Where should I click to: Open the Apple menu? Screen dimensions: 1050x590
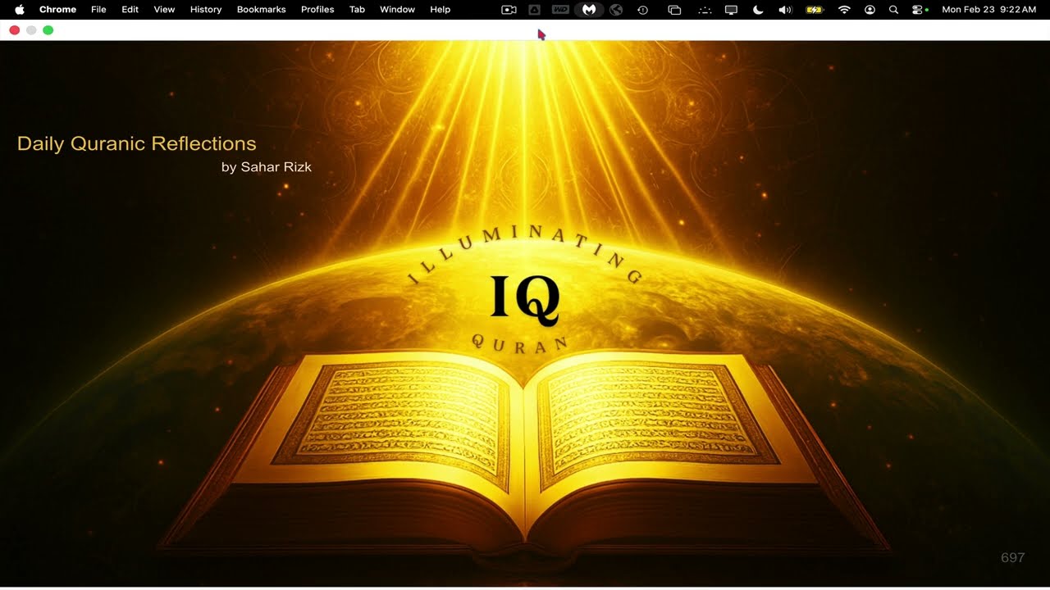pos(20,10)
